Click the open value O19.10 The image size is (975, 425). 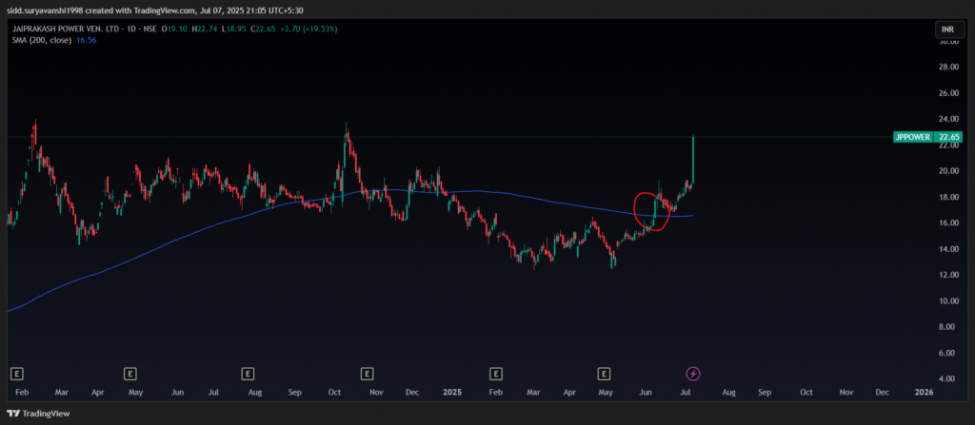coord(174,29)
